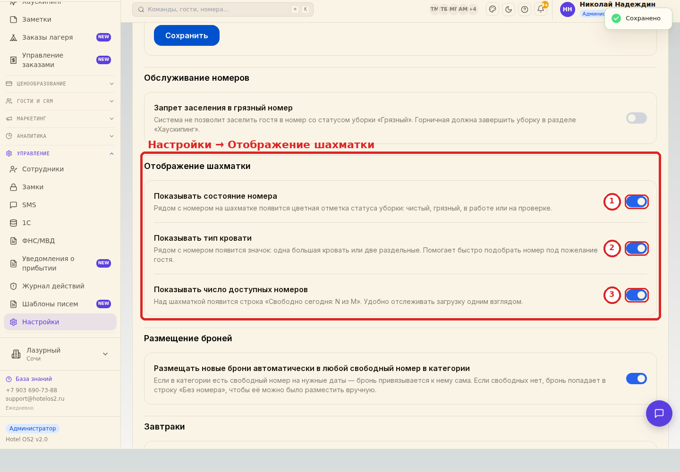Screen dimensions: 680x472
Task: Click the МГ user avatar
Action: (453, 9)
